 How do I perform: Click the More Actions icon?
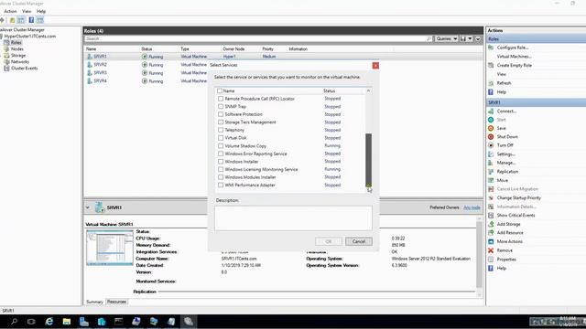pyautogui.click(x=491, y=241)
